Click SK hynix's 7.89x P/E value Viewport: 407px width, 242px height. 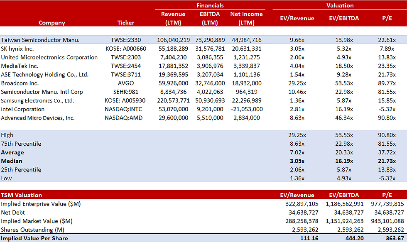(x=387, y=49)
